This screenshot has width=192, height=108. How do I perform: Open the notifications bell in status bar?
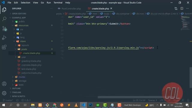click(x=188, y=100)
